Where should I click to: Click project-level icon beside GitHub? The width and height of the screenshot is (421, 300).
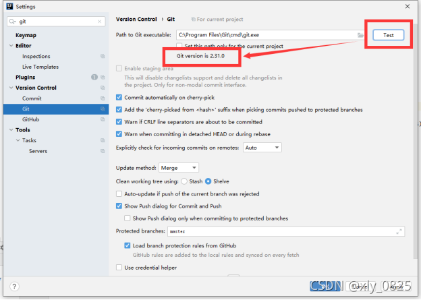tap(103, 119)
